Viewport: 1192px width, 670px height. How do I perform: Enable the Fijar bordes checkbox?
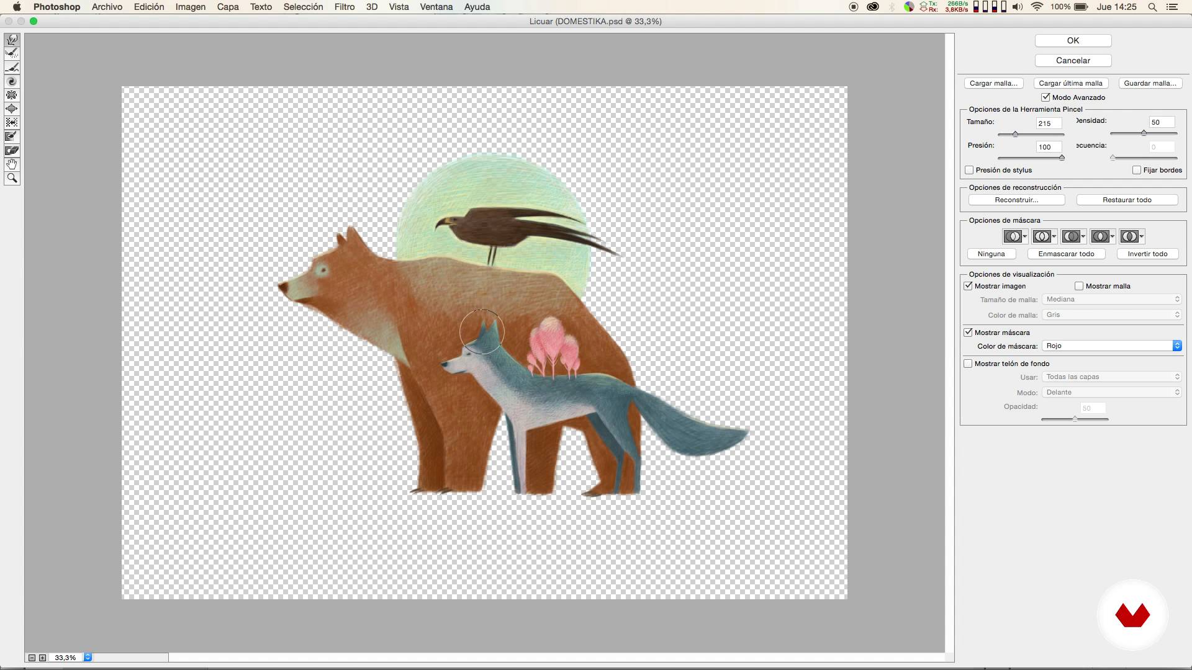click(1137, 170)
